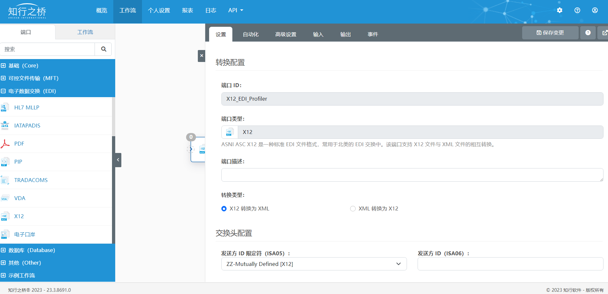Open settings gear icon in header
608x294 pixels.
click(x=560, y=10)
